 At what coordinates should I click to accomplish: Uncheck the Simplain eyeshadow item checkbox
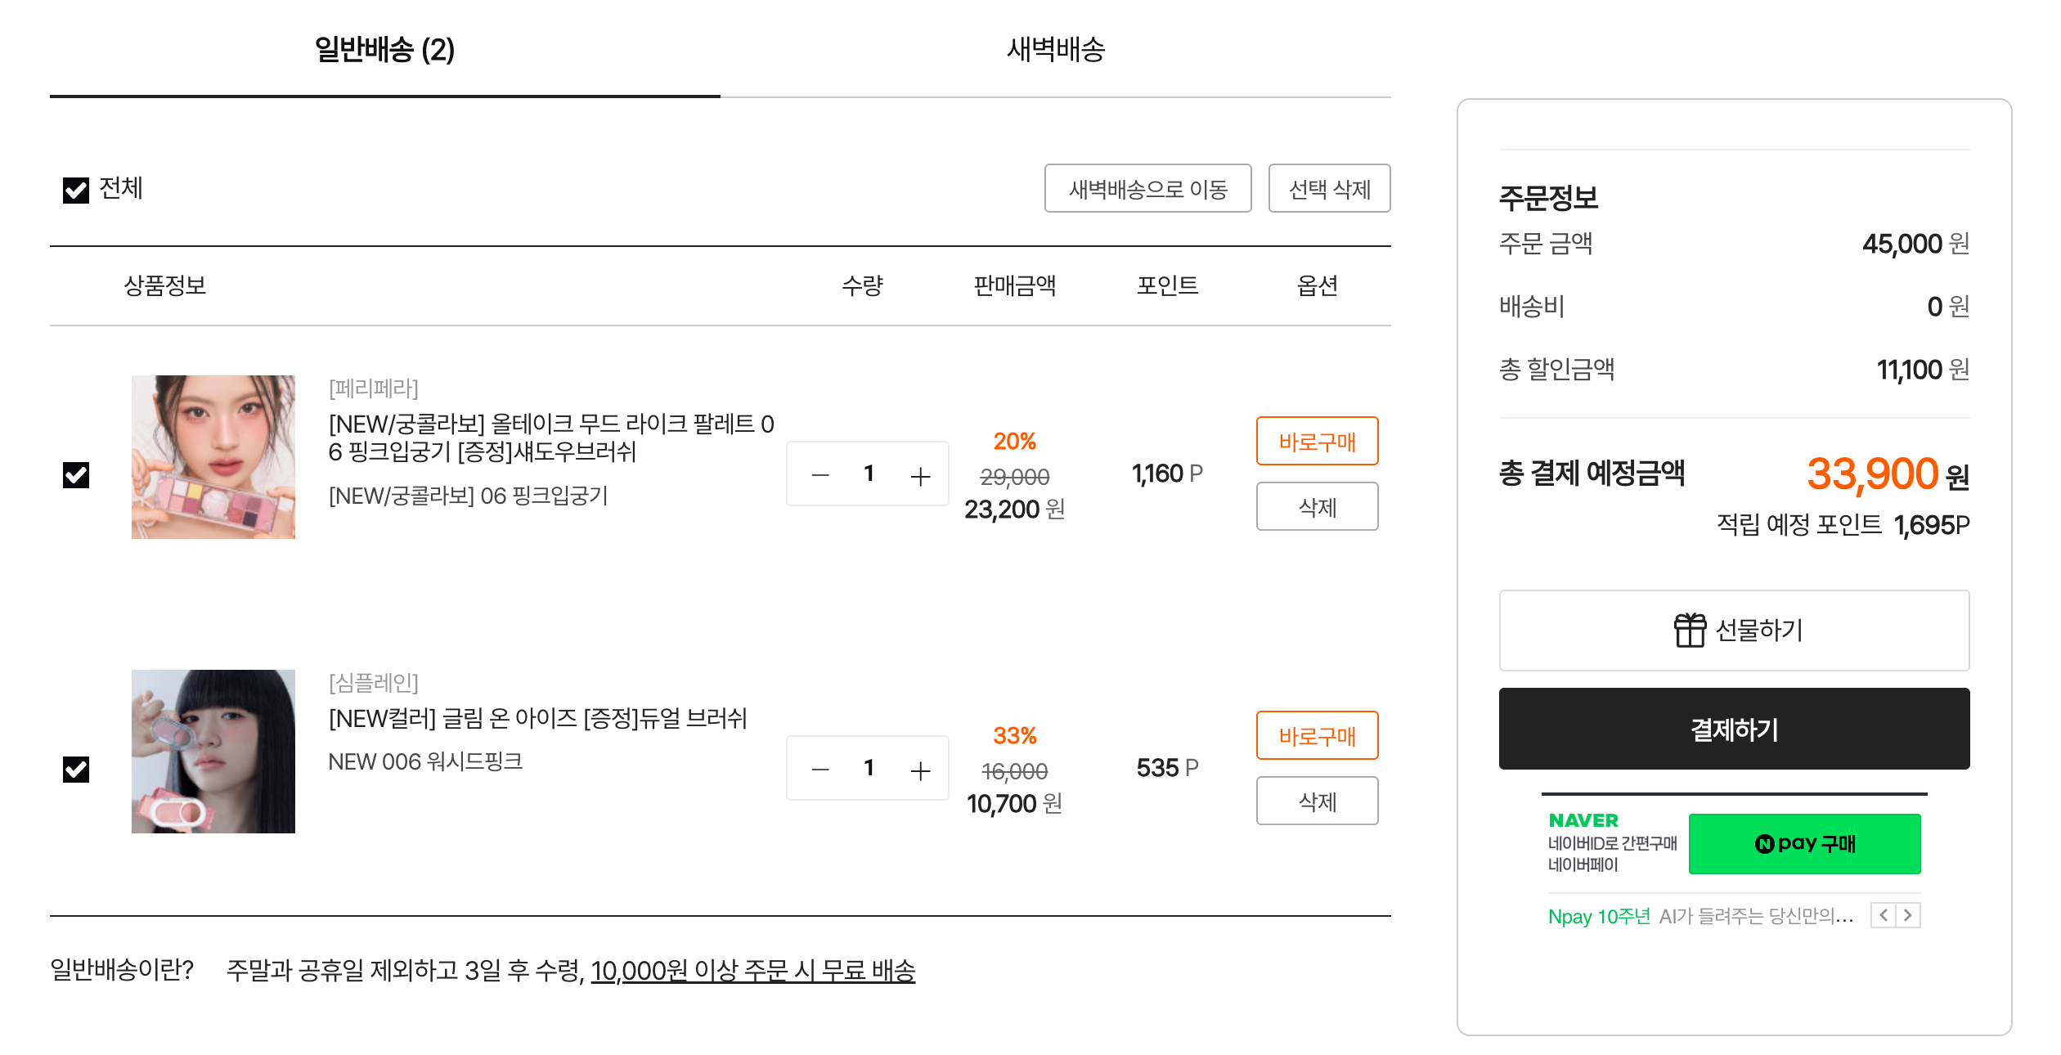[76, 770]
